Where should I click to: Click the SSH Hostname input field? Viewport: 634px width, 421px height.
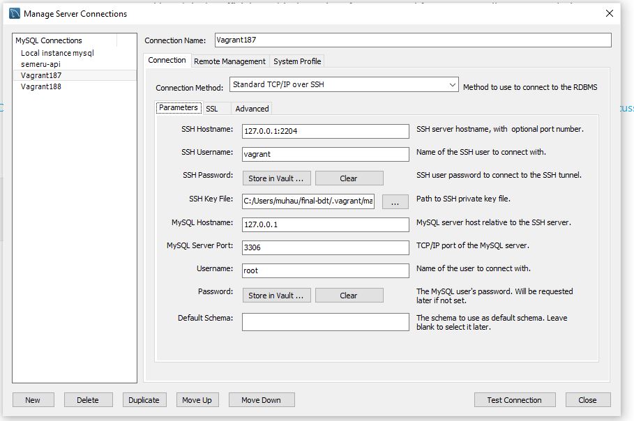(326, 131)
